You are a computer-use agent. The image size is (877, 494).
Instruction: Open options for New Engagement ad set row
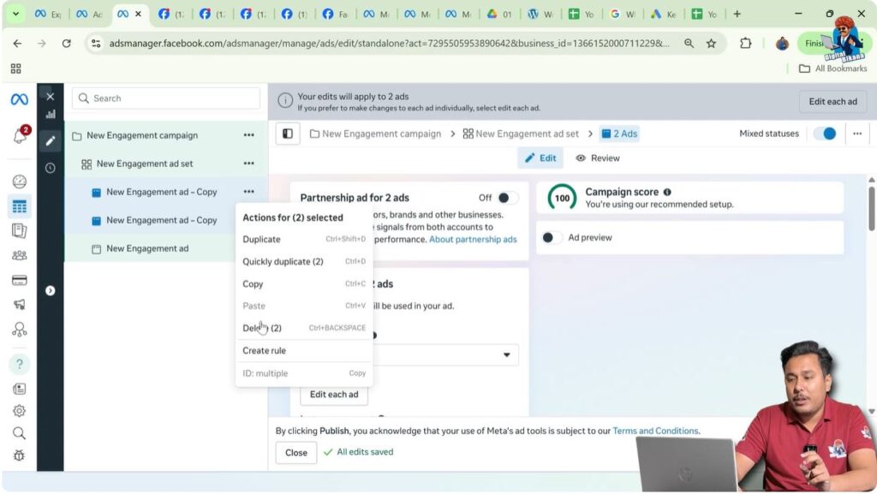(249, 164)
